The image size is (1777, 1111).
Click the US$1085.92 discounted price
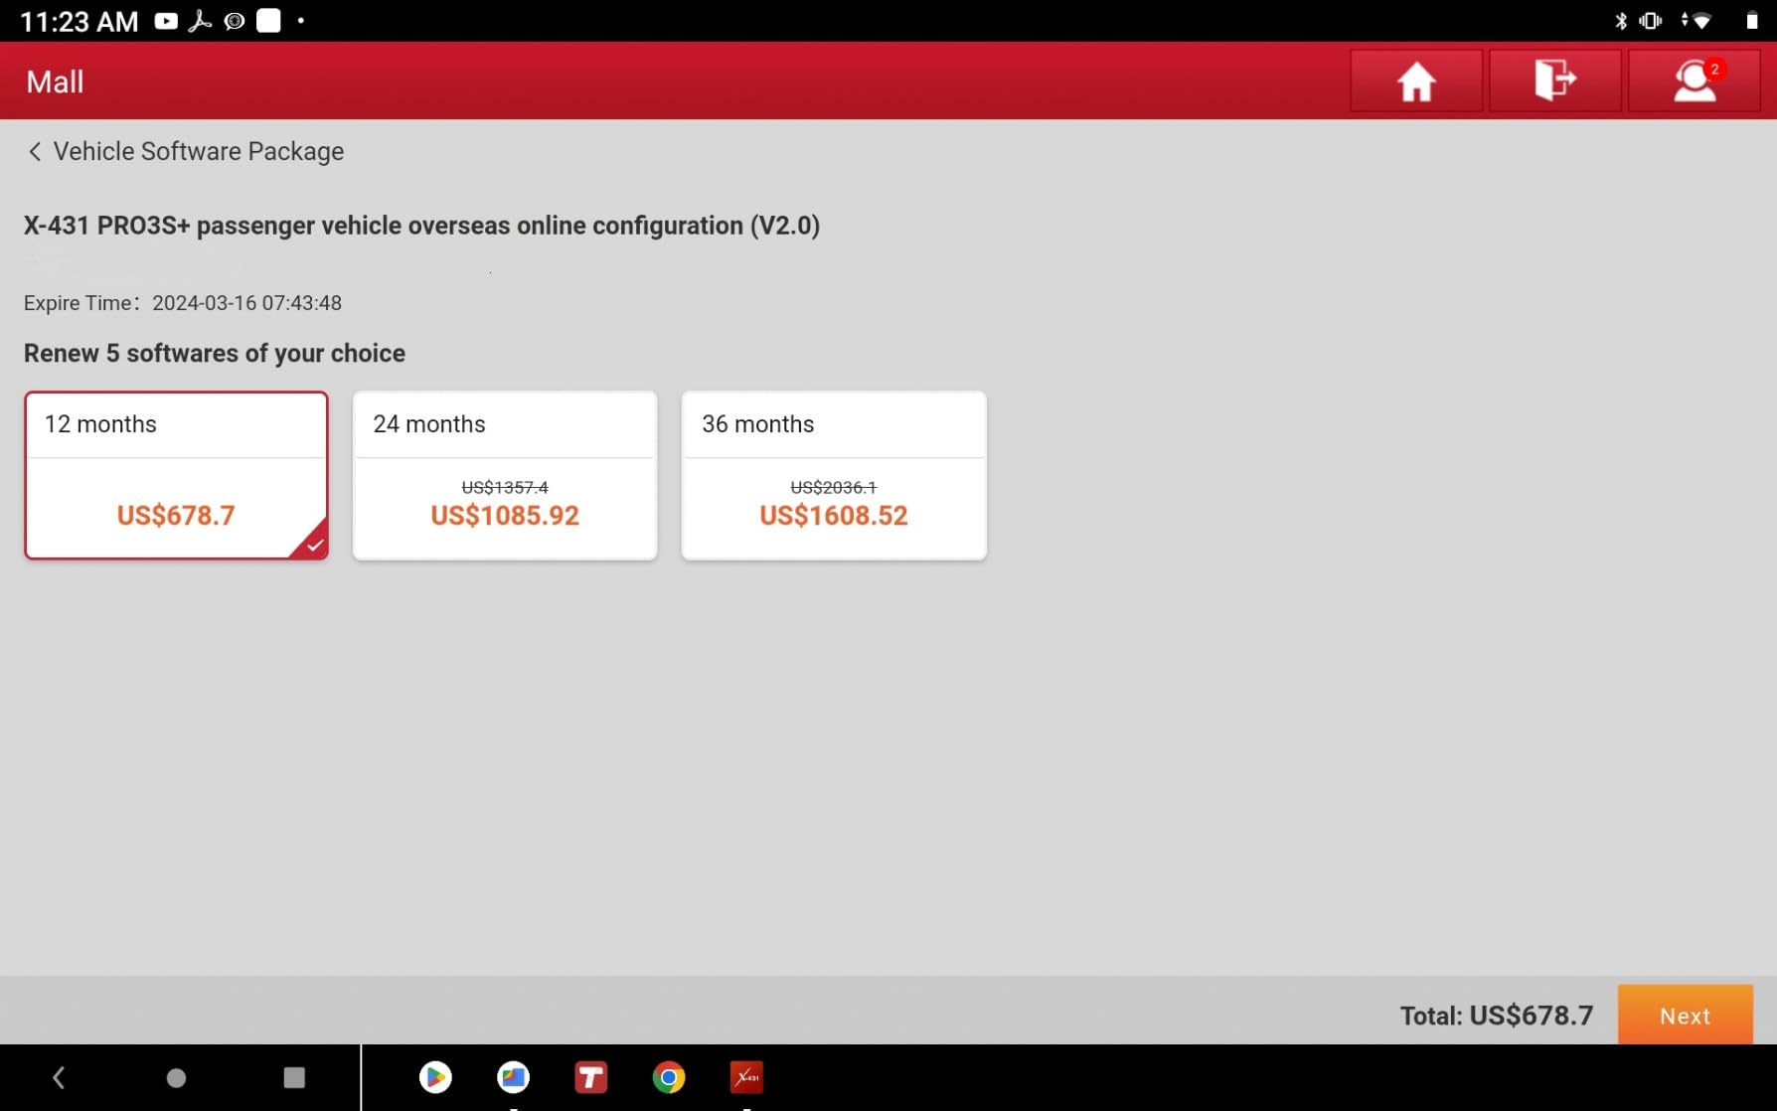[x=505, y=515]
